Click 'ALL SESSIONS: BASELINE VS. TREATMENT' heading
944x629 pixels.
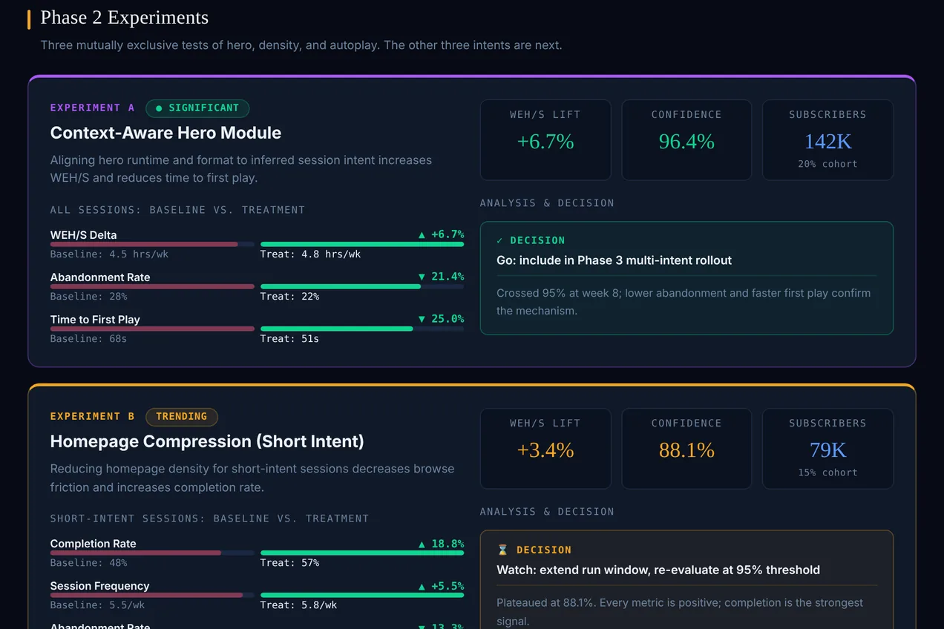click(x=177, y=210)
